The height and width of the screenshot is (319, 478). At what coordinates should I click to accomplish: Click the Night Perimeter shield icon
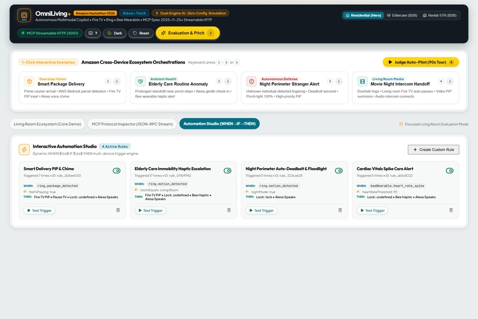[x=251, y=81]
